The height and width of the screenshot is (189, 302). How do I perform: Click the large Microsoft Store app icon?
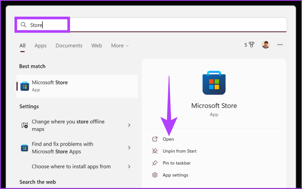point(214,83)
